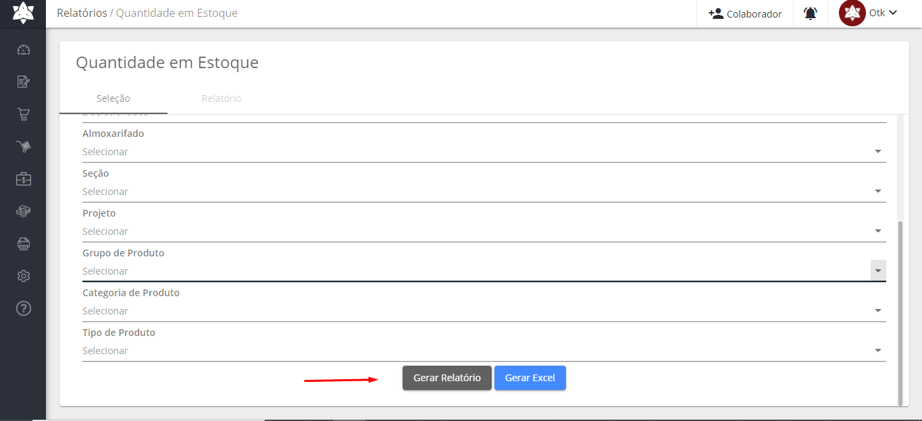Switch to the Seleção tab

pos(113,99)
